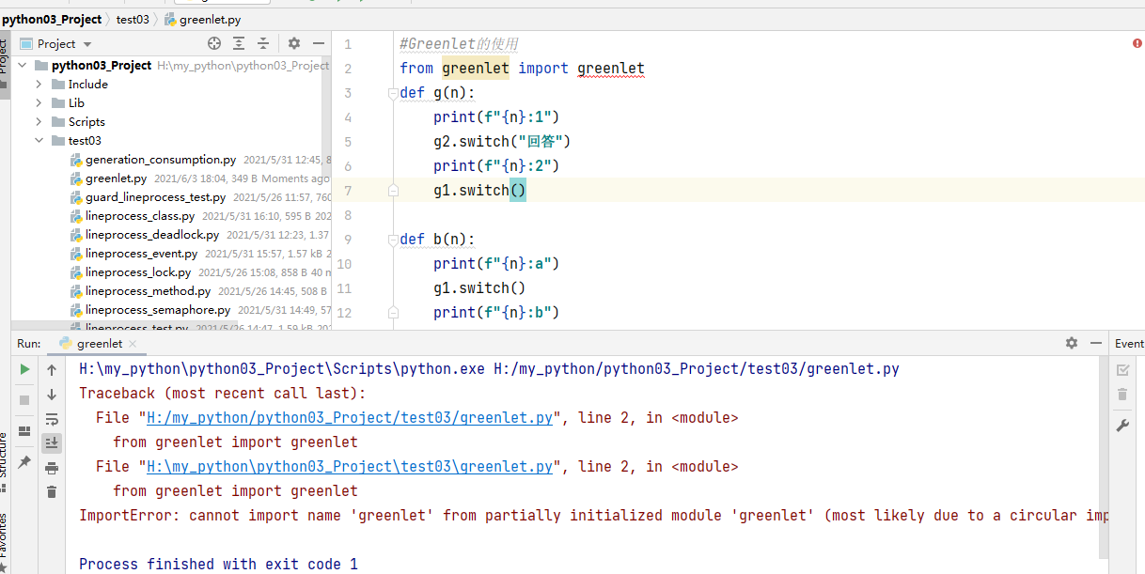The width and height of the screenshot is (1145, 574).
Task: Select lineprocess_method.py in the project tree
Action: pos(148,291)
